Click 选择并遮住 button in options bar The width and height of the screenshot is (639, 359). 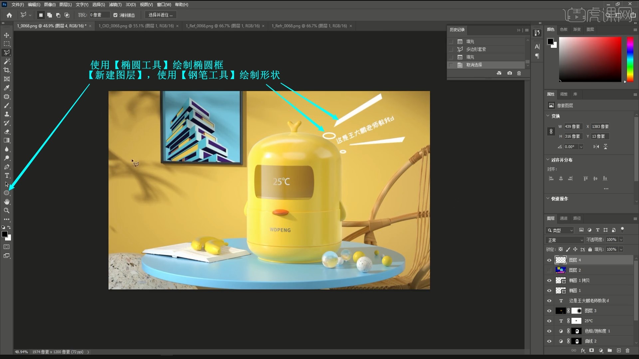coord(160,15)
